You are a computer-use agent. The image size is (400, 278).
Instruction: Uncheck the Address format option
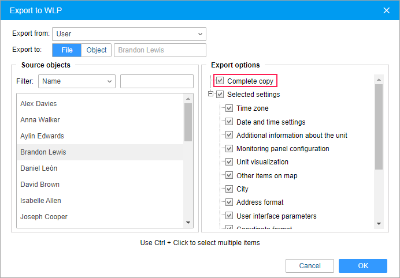tap(229, 202)
